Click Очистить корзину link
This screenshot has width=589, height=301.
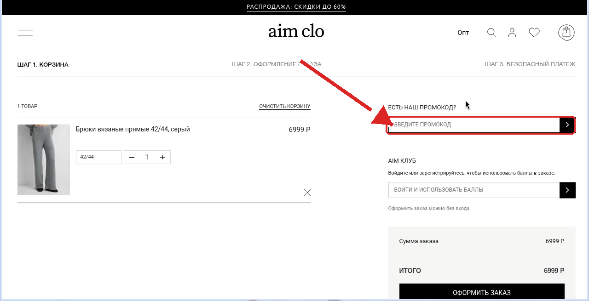pos(285,106)
